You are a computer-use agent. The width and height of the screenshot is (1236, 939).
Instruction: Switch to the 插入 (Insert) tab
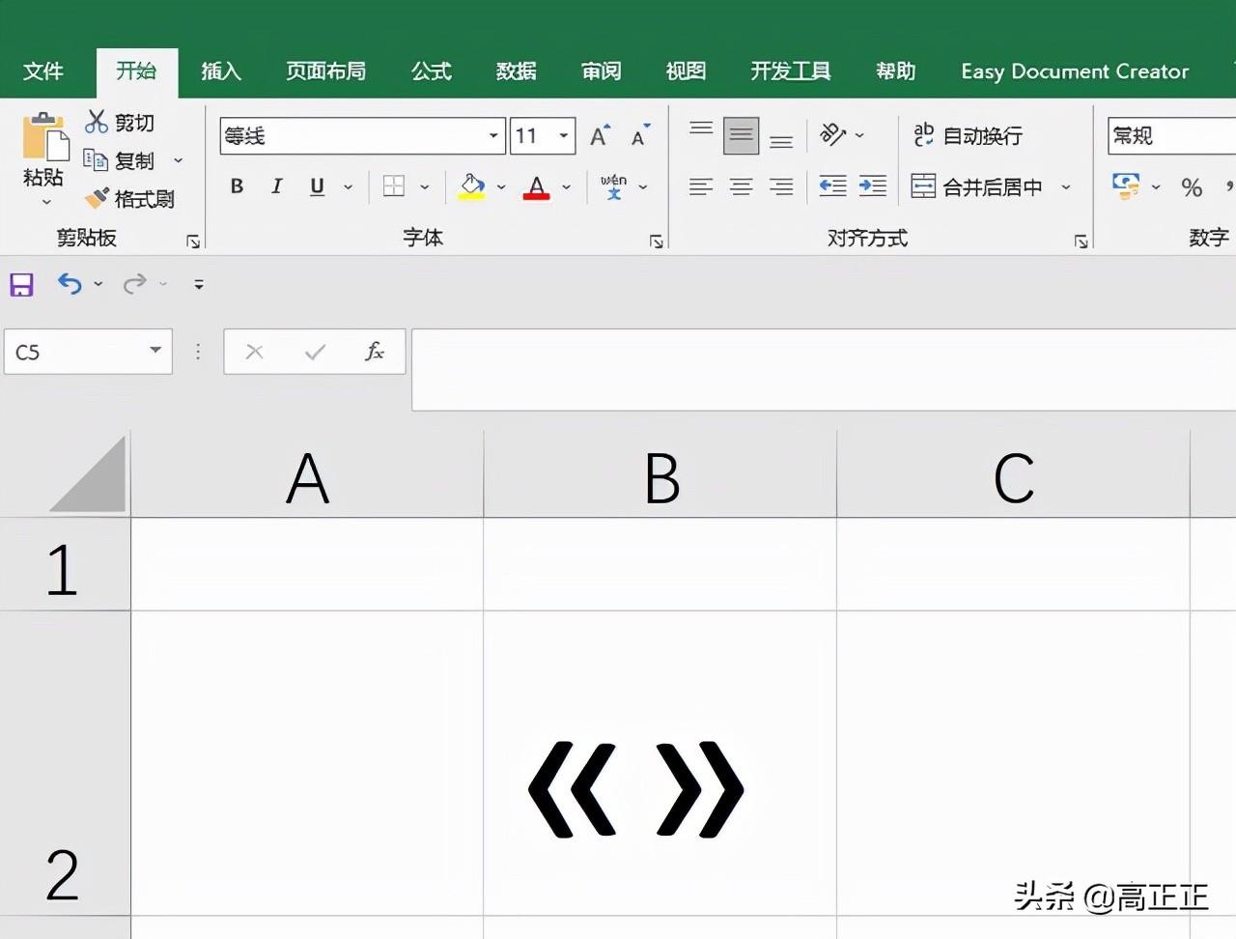pyautogui.click(x=220, y=71)
